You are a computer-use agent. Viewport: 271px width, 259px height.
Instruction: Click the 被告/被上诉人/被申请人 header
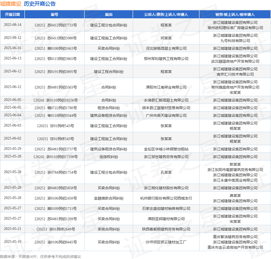pyautogui.click(x=235, y=15)
